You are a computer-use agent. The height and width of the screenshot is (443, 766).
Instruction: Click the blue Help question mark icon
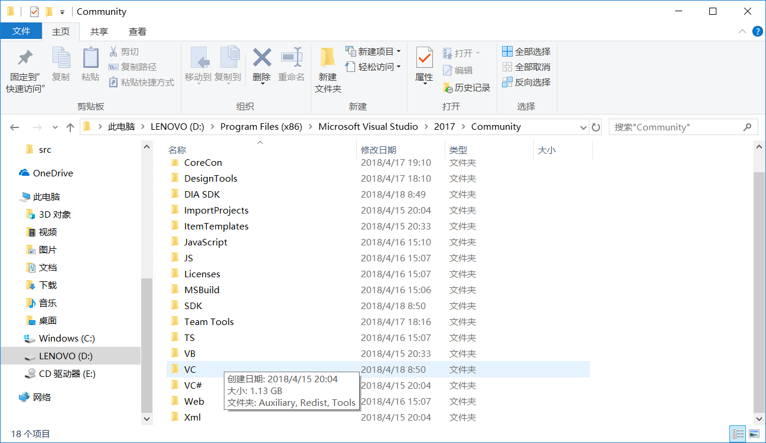pyautogui.click(x=757, y=31)
